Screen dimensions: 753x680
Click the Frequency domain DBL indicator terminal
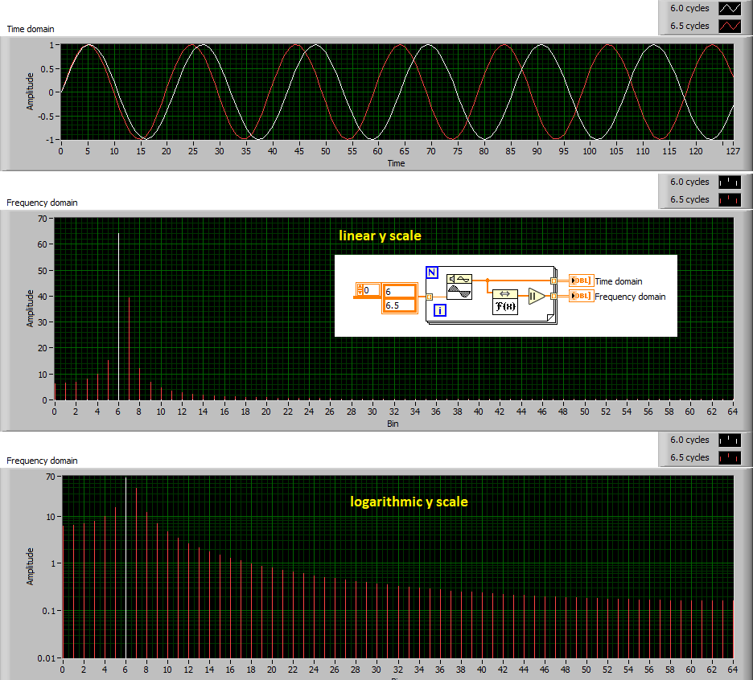(582, 295)
